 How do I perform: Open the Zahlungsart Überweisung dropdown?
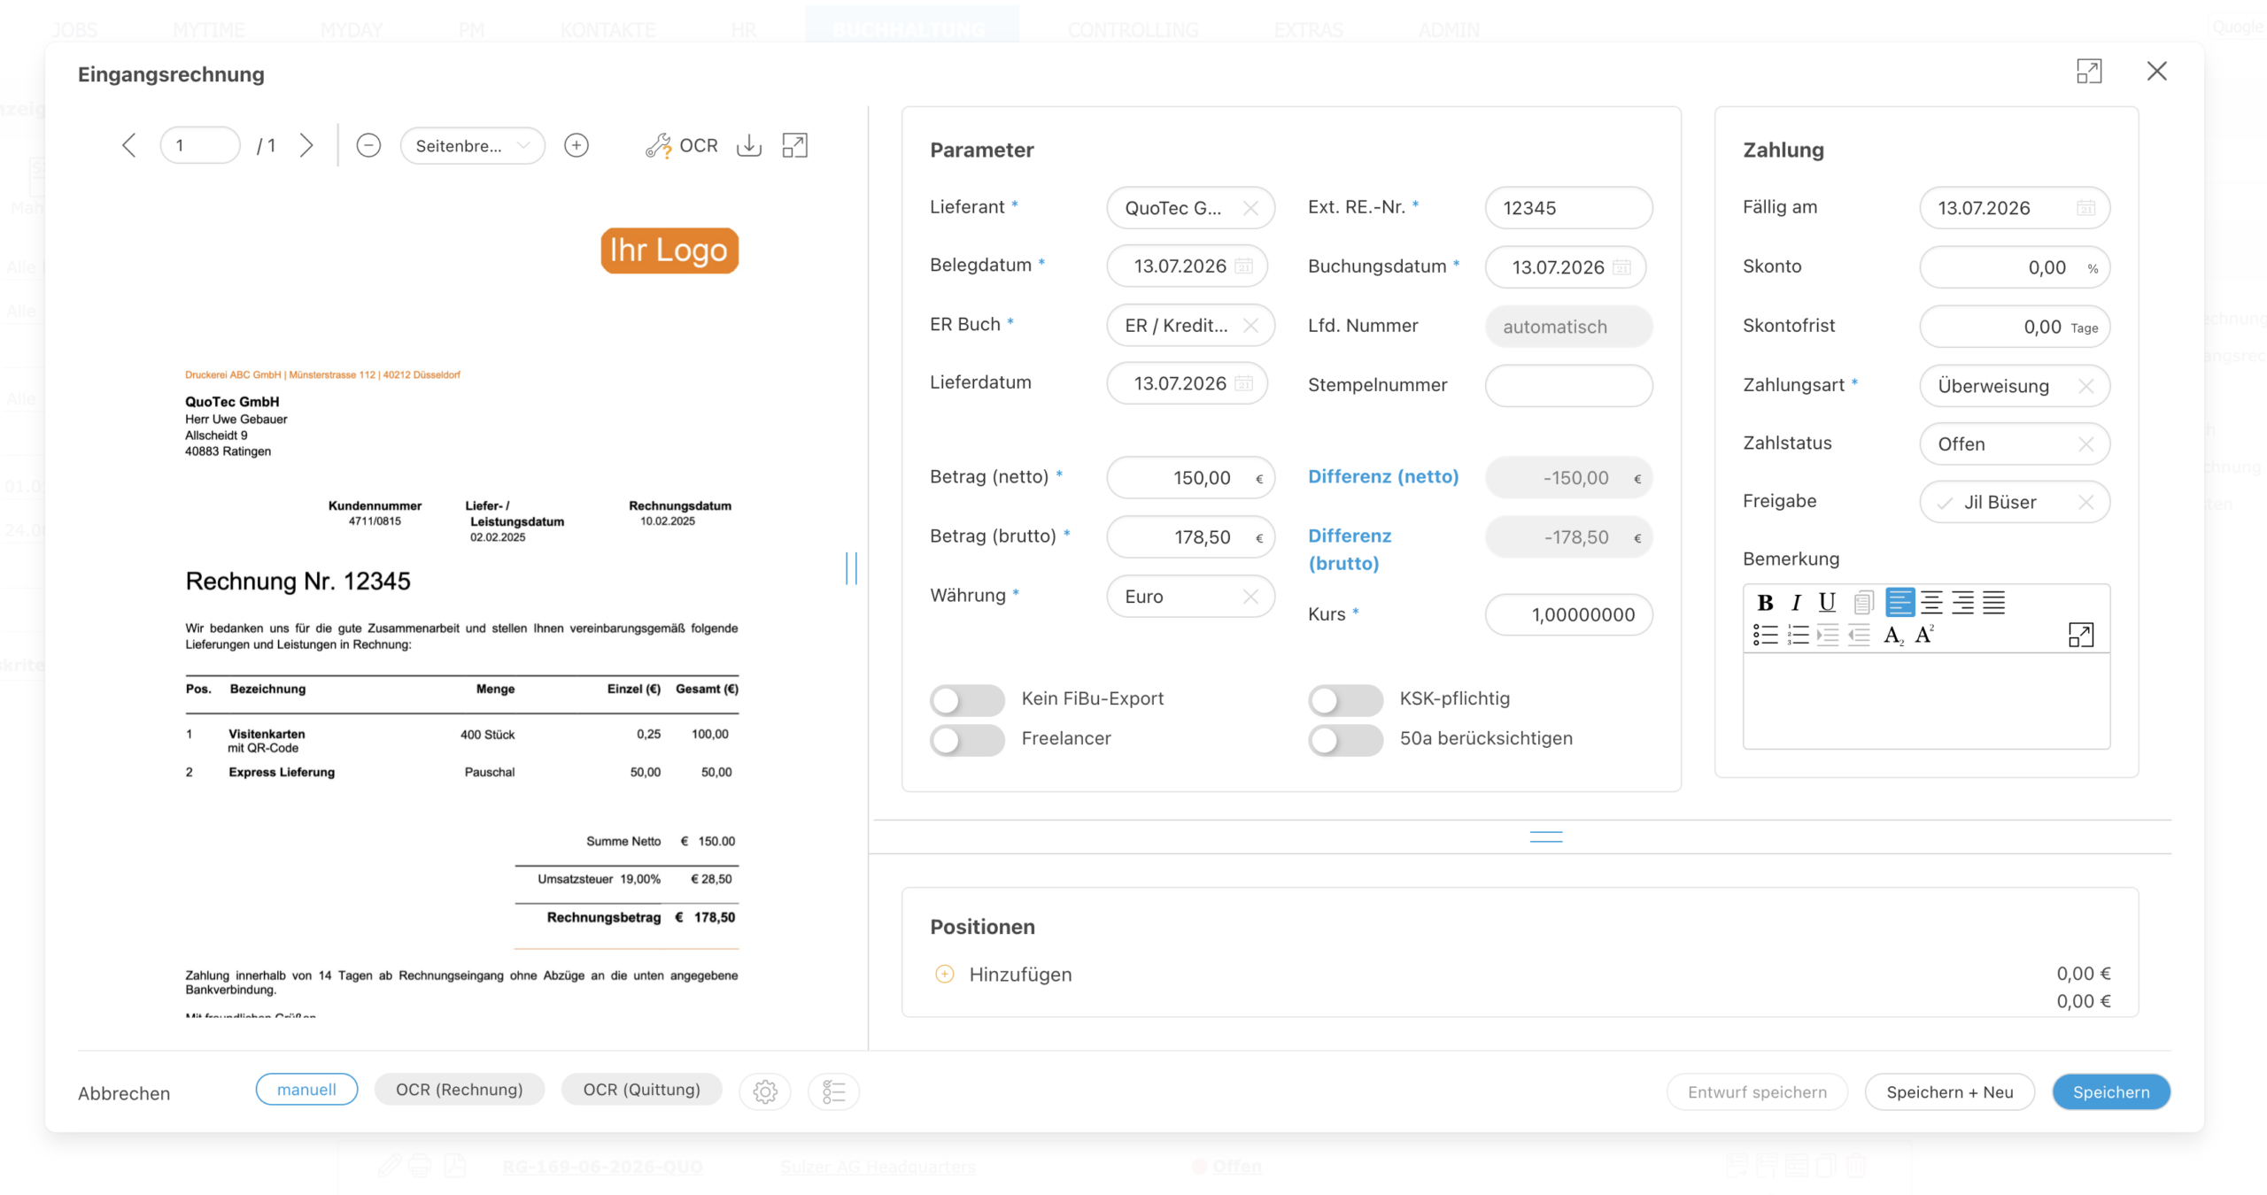point(2015,386)
